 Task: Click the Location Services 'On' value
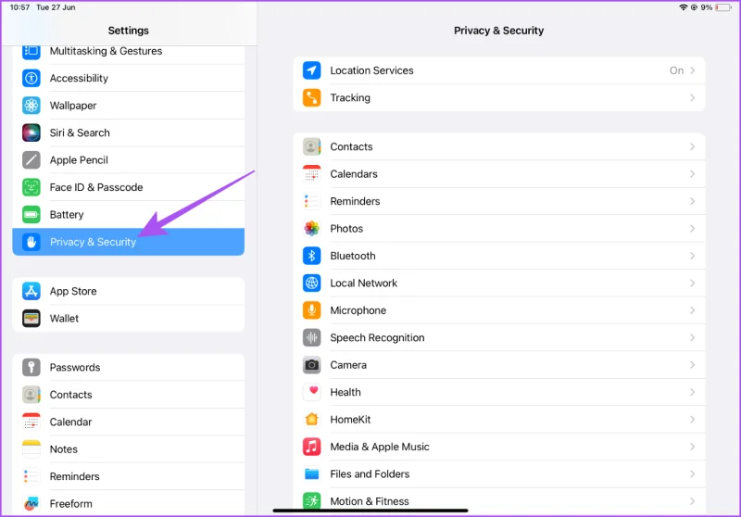pos(676,70)
